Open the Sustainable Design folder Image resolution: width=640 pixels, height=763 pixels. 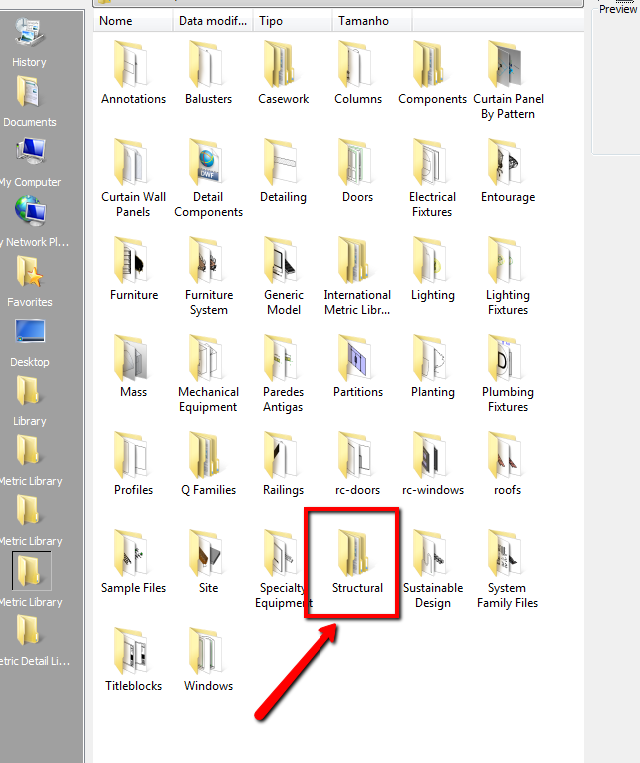(433, 569)
